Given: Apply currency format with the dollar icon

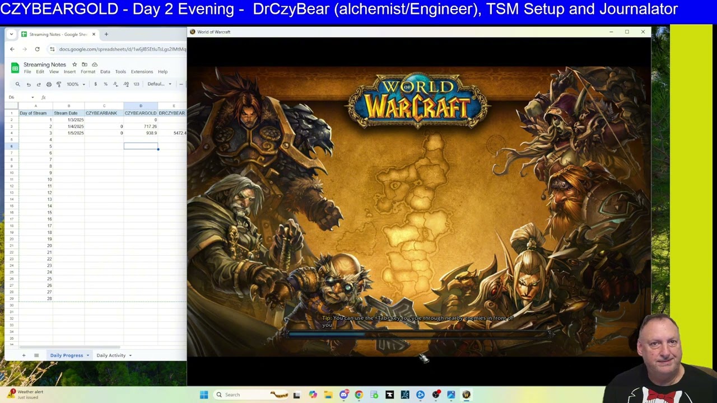Looking at the screenshot, I should click(95, 84).
